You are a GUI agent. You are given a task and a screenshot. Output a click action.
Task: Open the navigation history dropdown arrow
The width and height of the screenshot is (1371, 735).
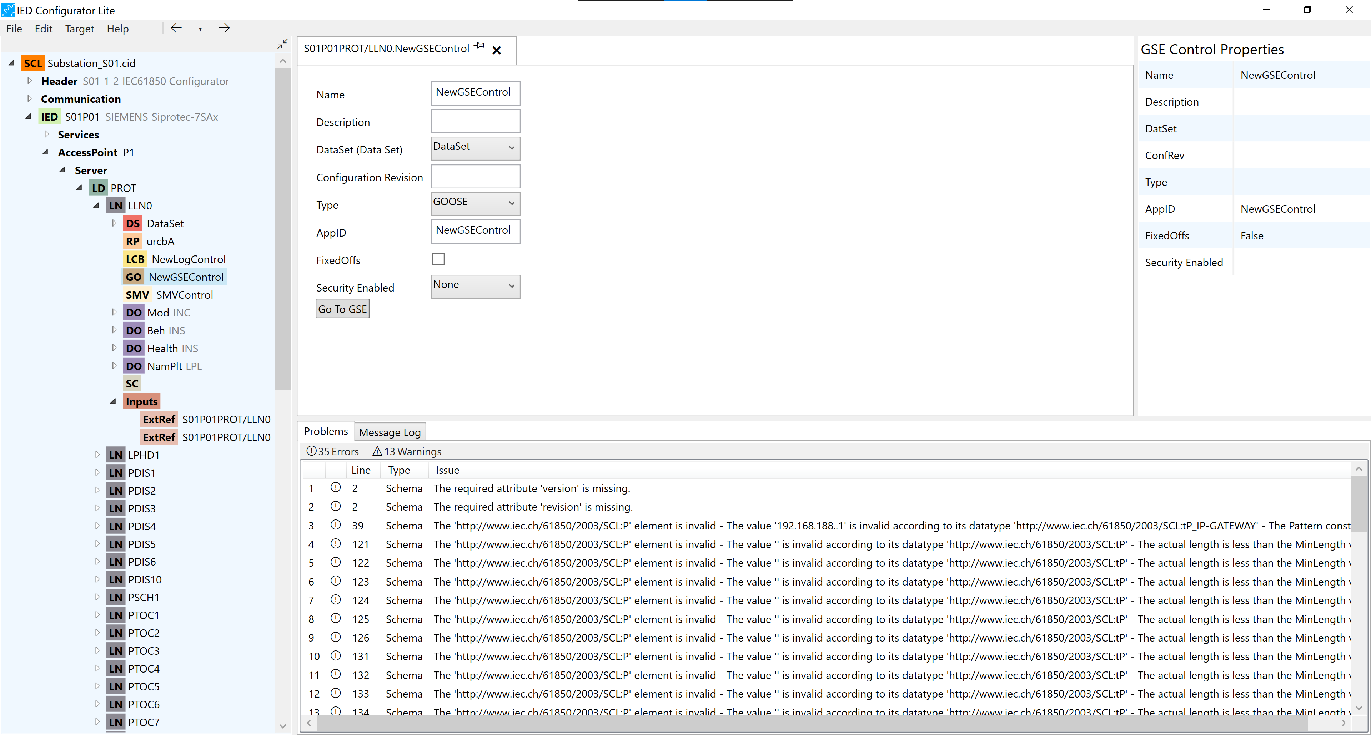point(200,29)
